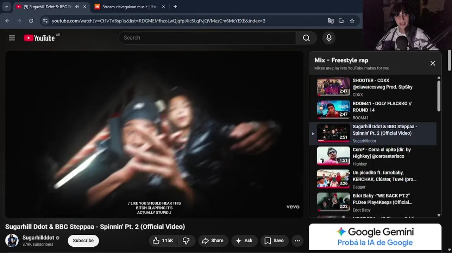Play Edot Baby - WE BACK PT.2 thumbnail
This screenshot has height=253, width=452.
tap(333, 202)
